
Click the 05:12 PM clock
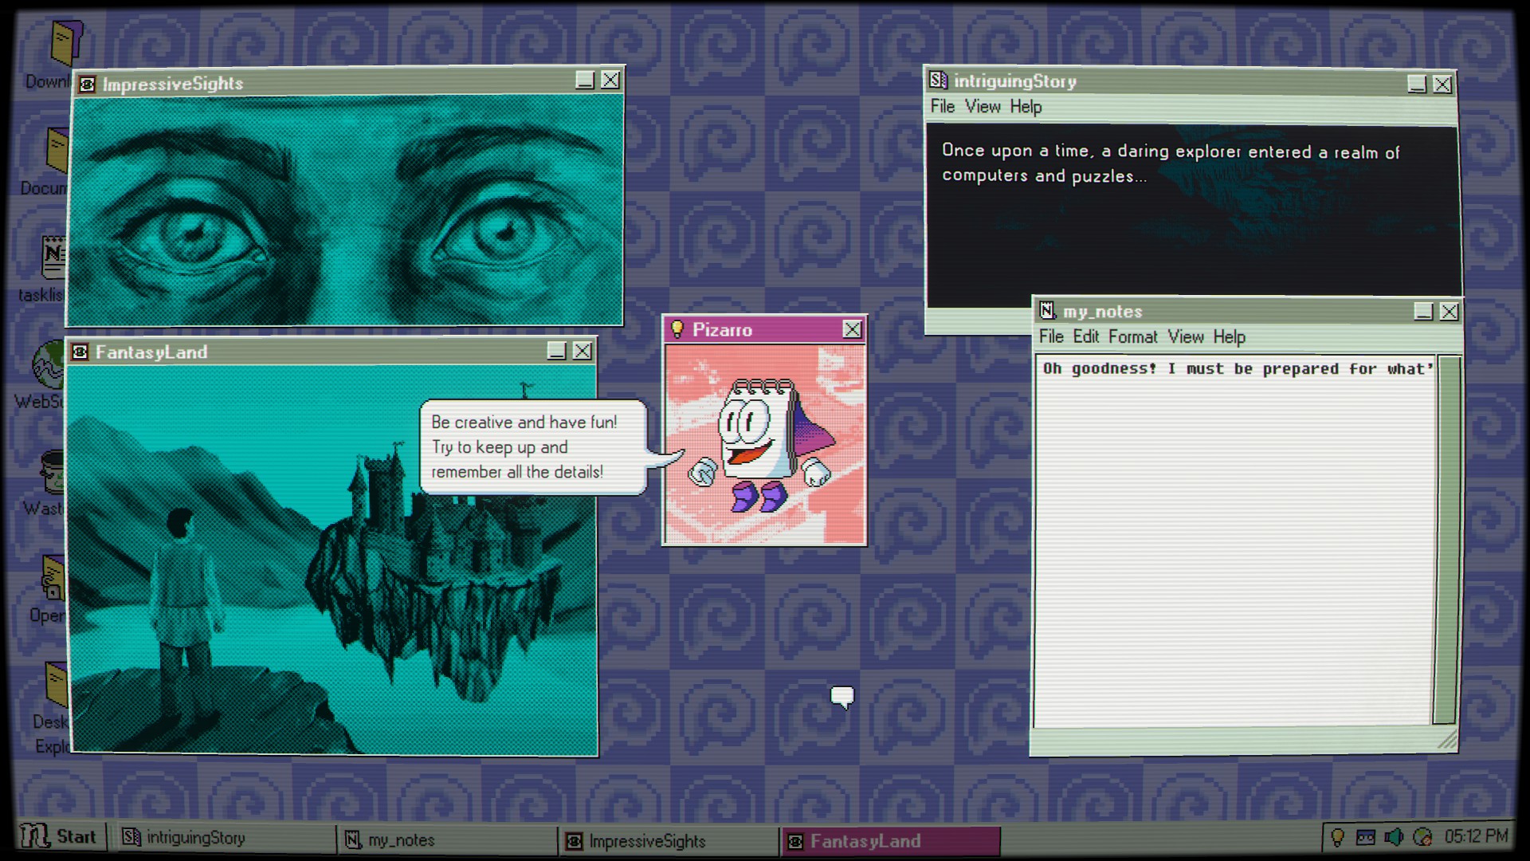tap(1476, 836)
